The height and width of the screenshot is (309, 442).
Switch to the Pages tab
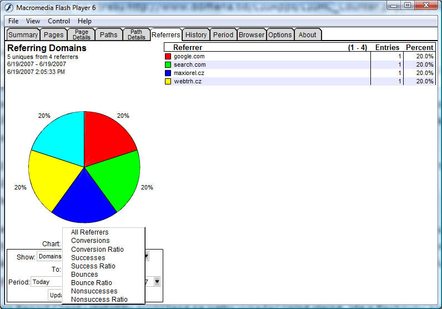(x=53, y=34)
